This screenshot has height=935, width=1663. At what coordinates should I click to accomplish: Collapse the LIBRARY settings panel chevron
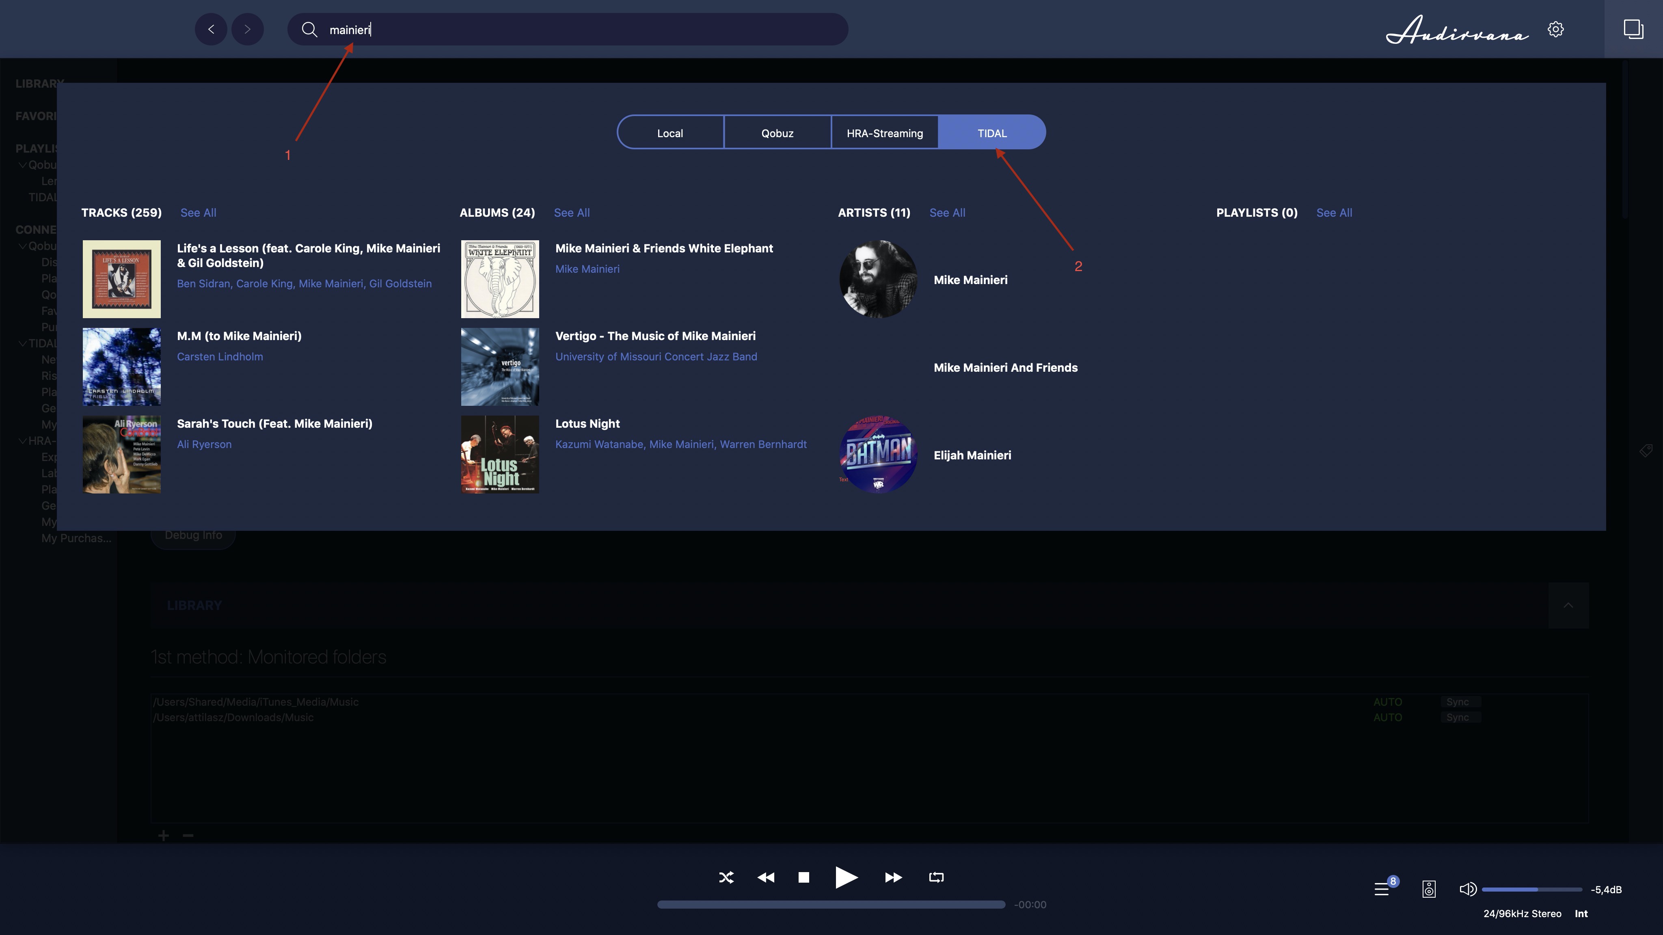click(x=1568, y=605)
